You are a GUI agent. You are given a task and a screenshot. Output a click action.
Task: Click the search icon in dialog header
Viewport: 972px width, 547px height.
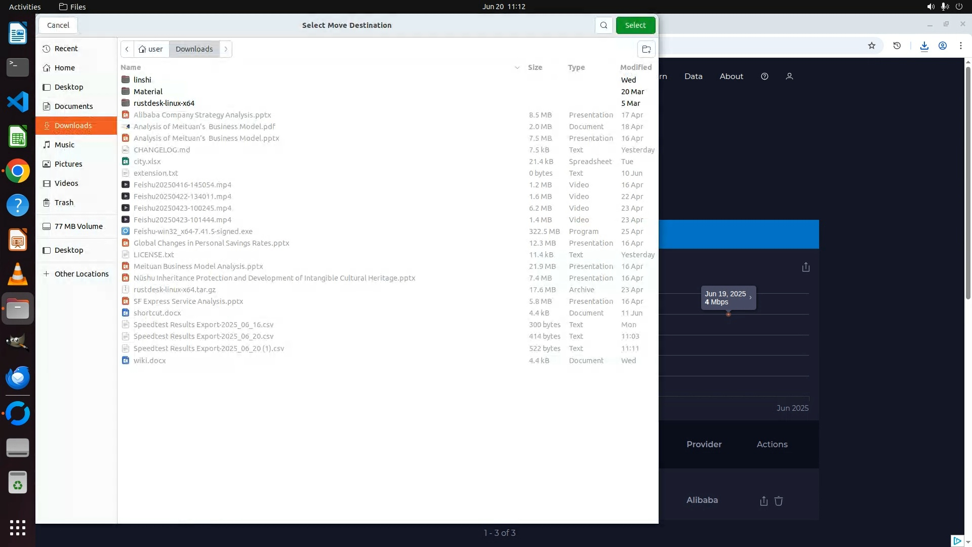pyautogui.click(x=603, y=25)
